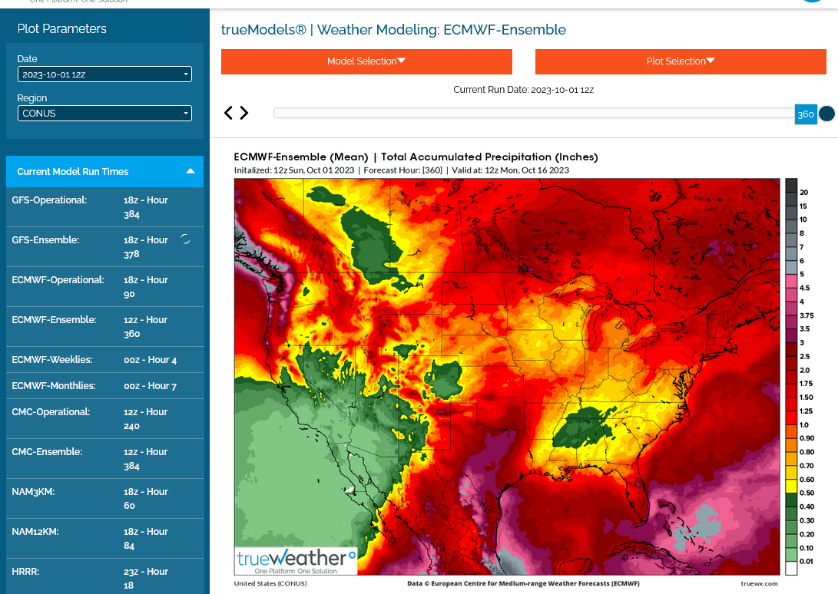Click the trueWeather logo on map
Viewport: 838px width, 594px height.
296,560
